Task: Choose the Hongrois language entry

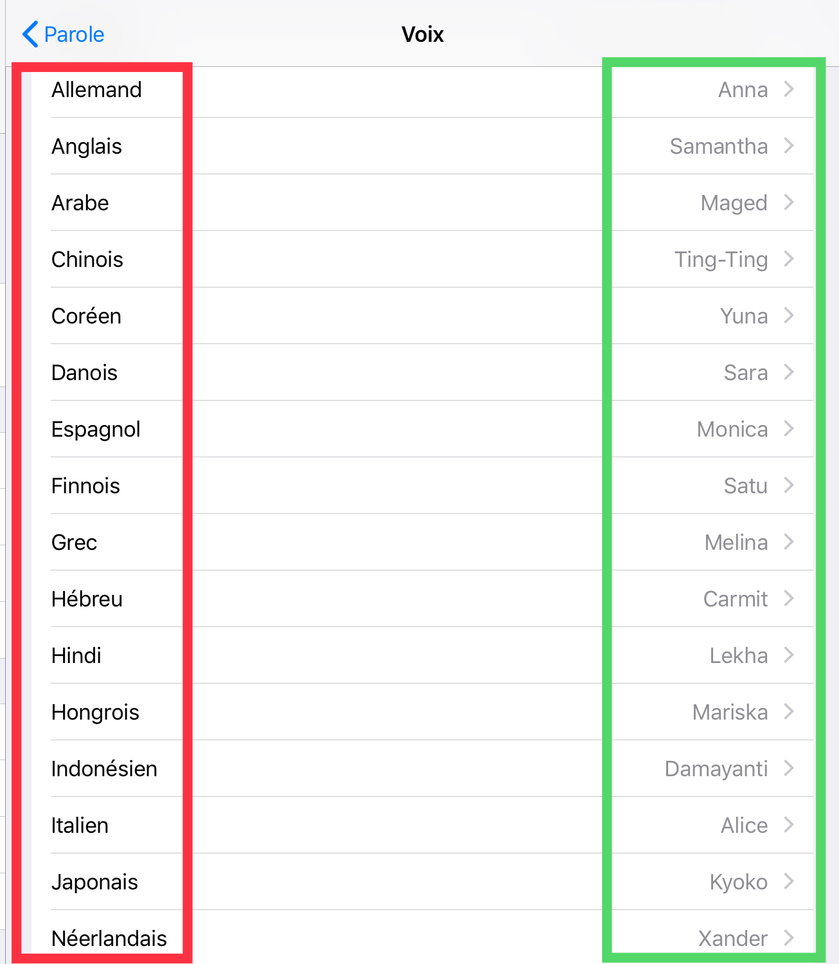Action: click(95, 713)
